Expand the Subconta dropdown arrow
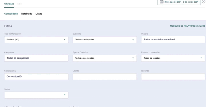206x107 pixels. [x=133, y=39]
